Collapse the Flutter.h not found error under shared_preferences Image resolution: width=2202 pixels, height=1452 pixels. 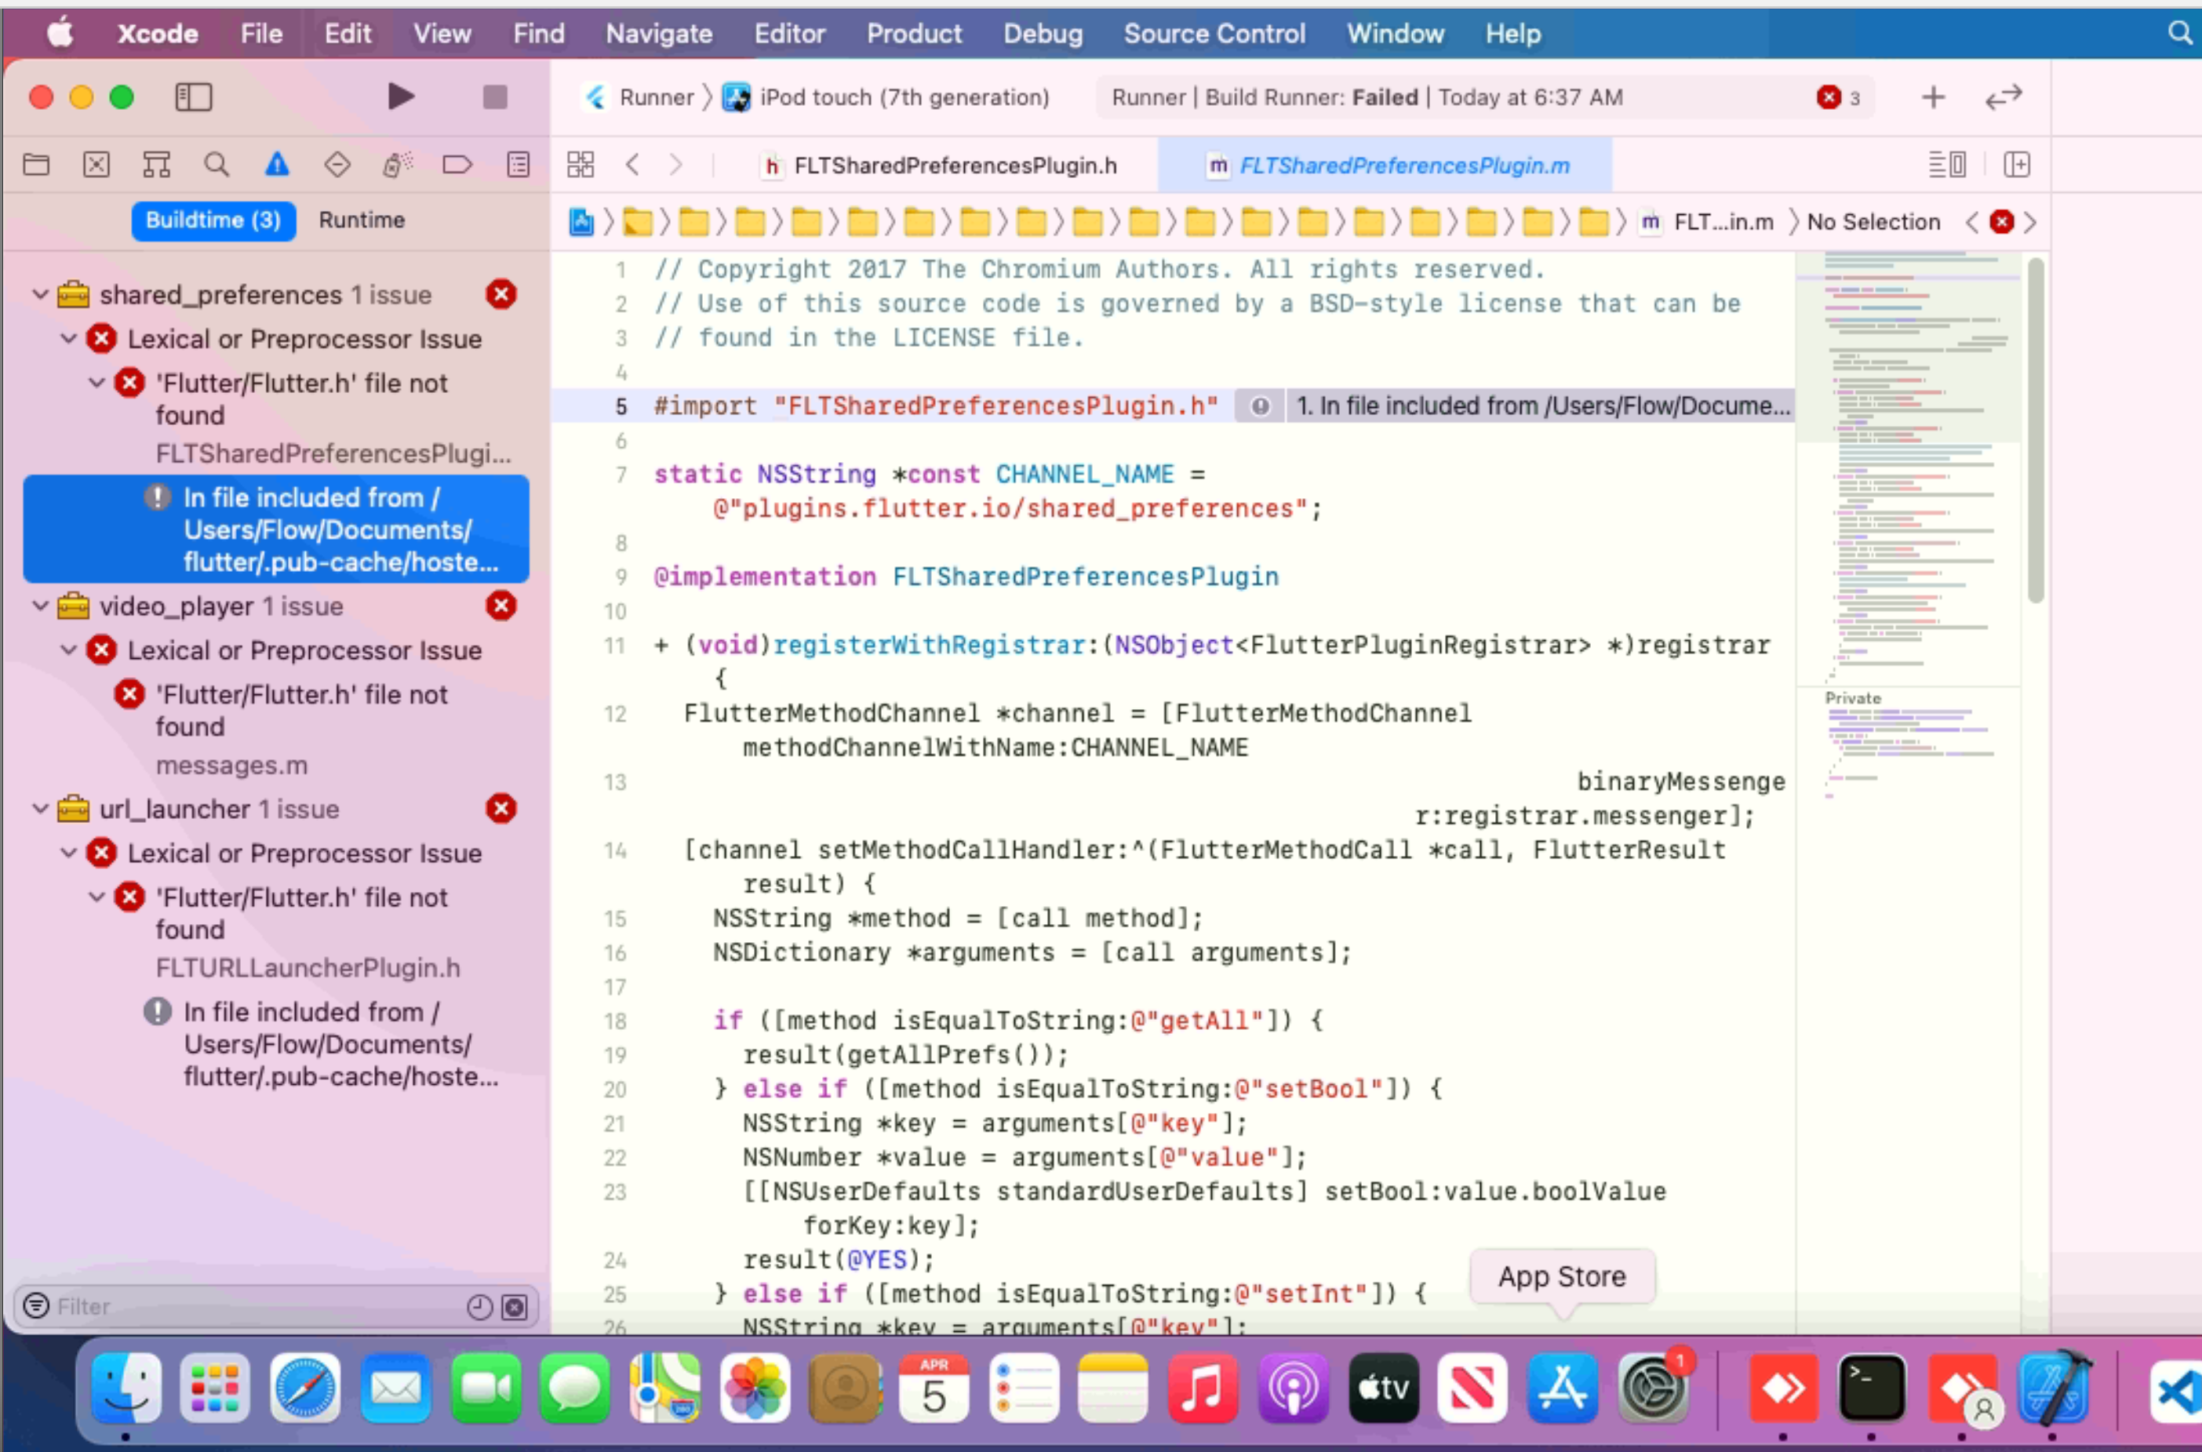96,383
